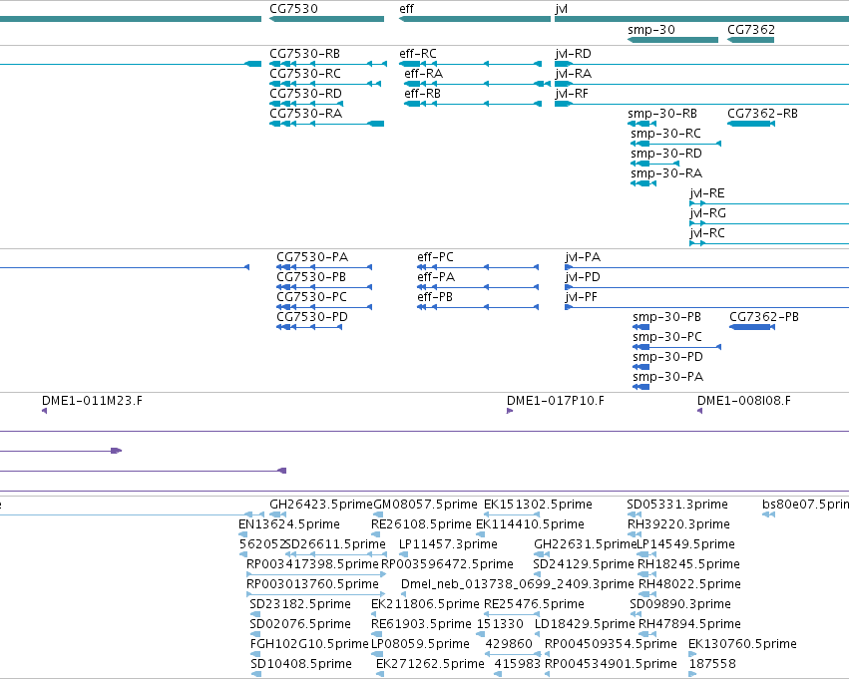The image size is (849, 679).
Task: Click the GM08057.5prime EST
Action: tap(378, 514)
